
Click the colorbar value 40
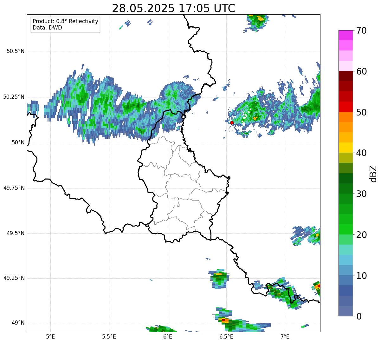tap(361, 153)
